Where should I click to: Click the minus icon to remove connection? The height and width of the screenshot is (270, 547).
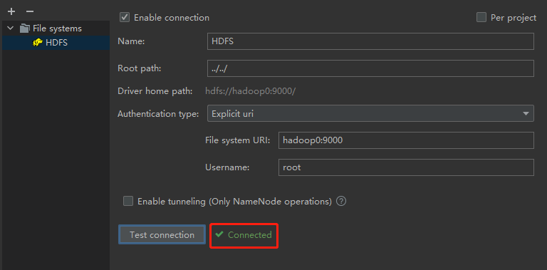coord(30,11)
